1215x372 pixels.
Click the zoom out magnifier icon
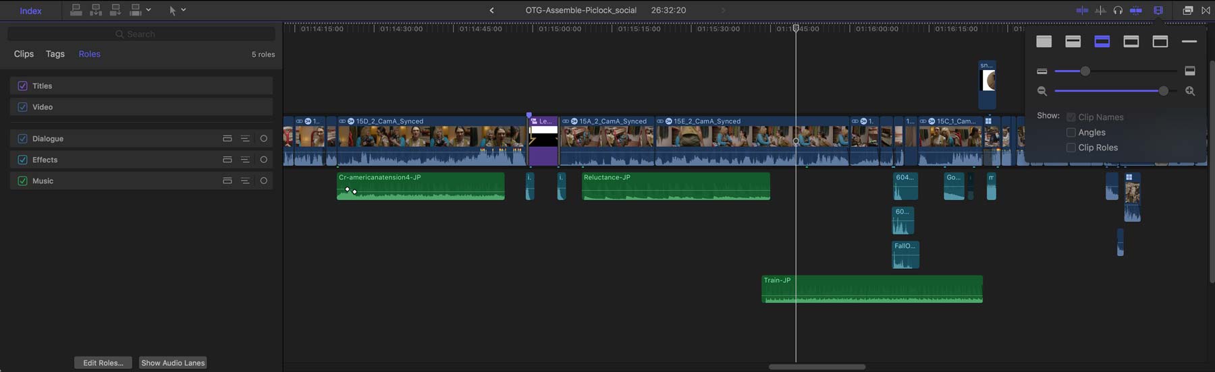(x=1042, y=91)
